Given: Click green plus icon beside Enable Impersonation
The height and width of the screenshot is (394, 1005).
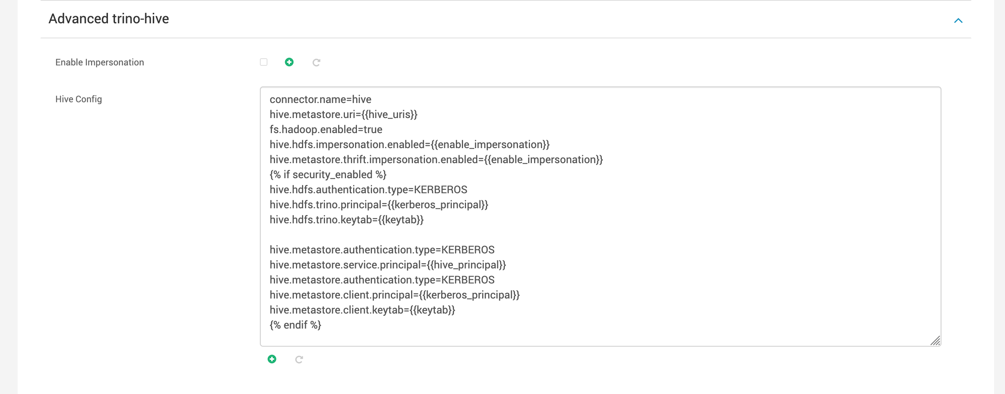Looking at the screenshot, I should (x=289, y=62).
